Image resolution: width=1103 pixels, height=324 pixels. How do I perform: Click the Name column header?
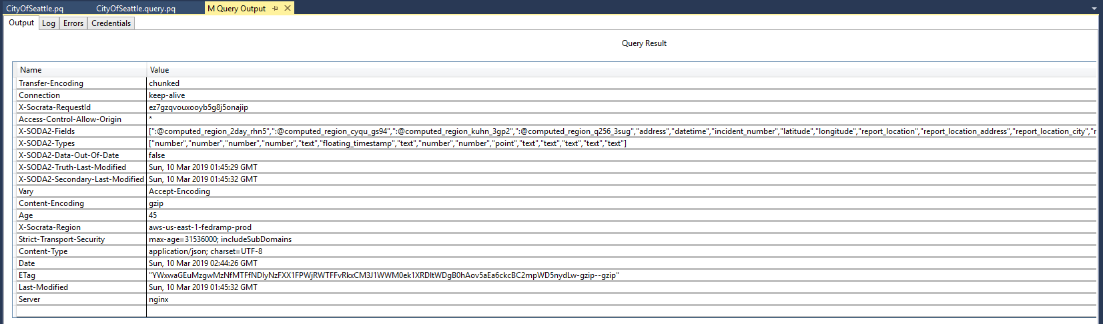click(81, 70)
